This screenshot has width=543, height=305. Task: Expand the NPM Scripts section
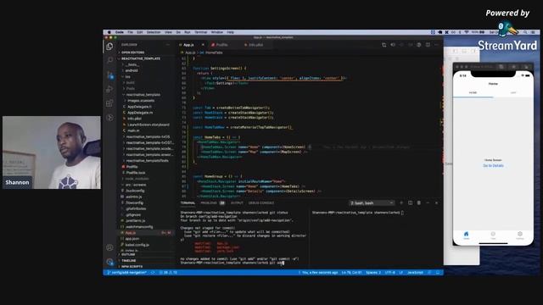point(132,267)
